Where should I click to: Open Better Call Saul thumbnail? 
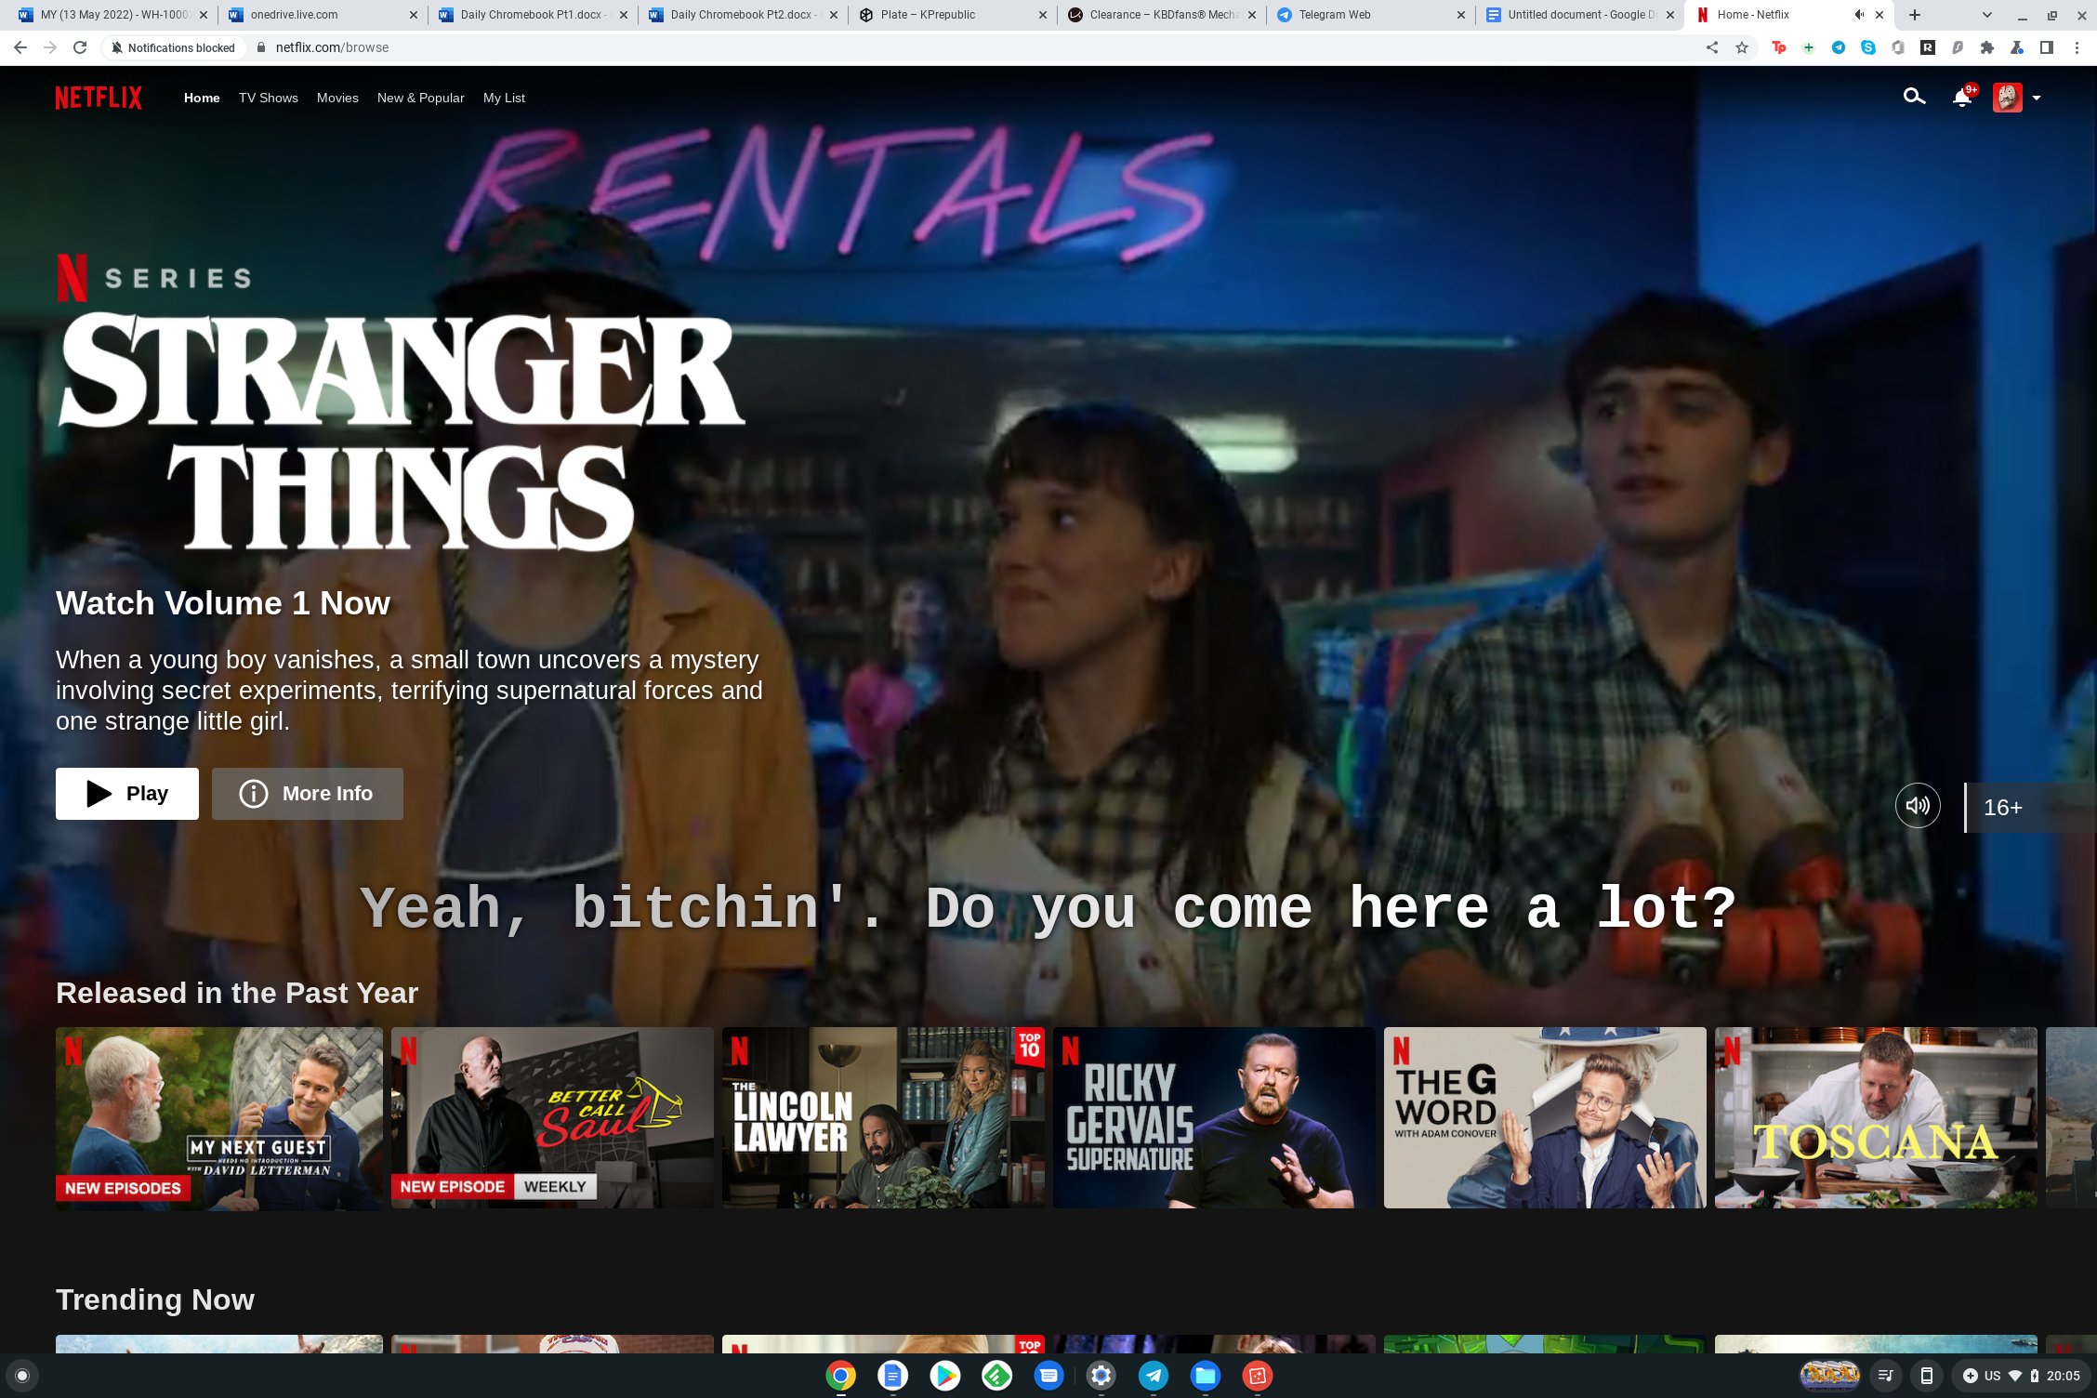[552, 1117]
